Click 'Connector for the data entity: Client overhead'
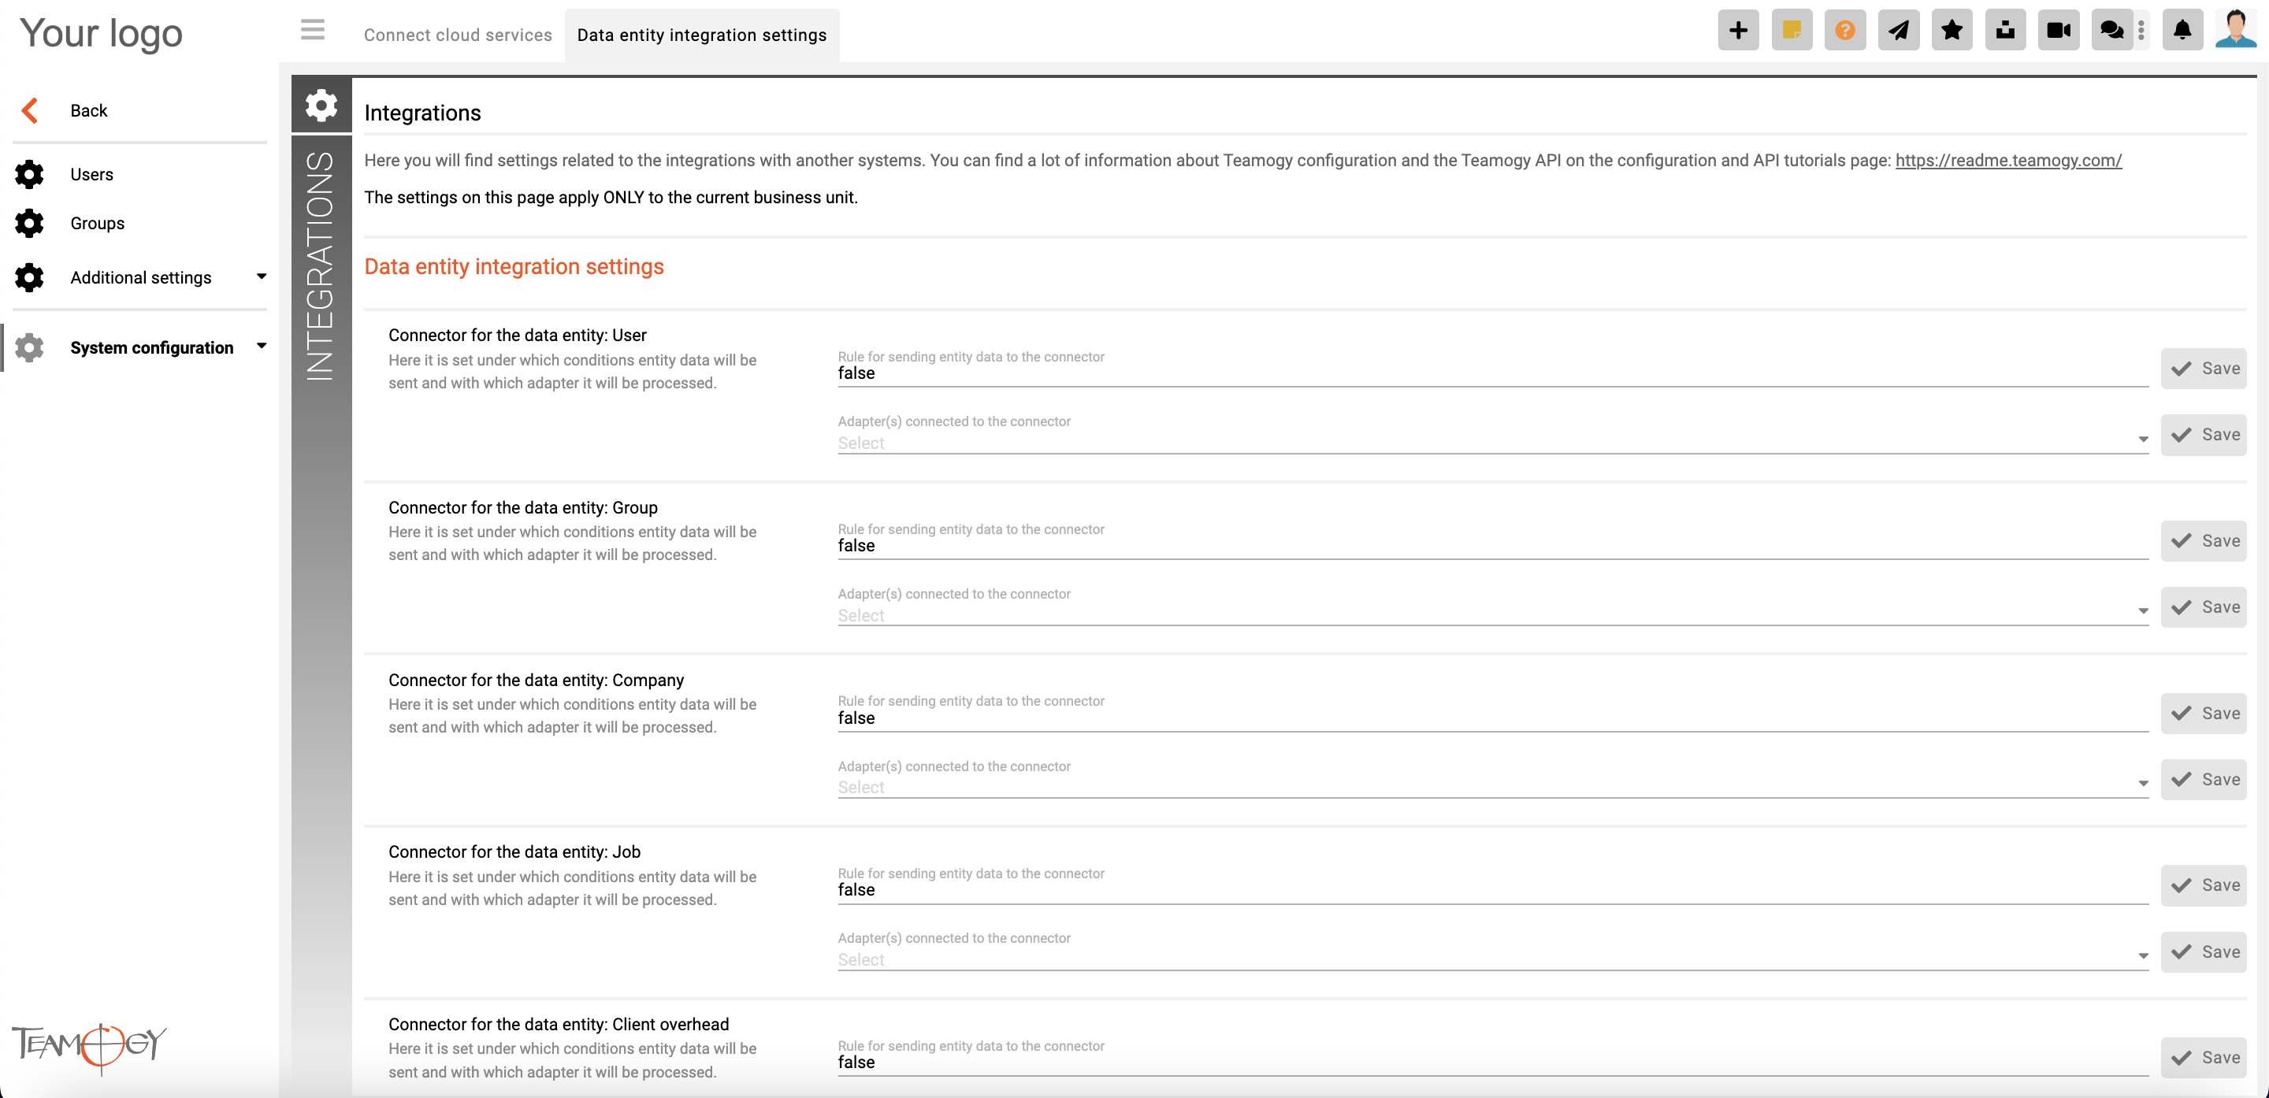This screenshot has height=1098, width=2269. tap(559, 1024)
